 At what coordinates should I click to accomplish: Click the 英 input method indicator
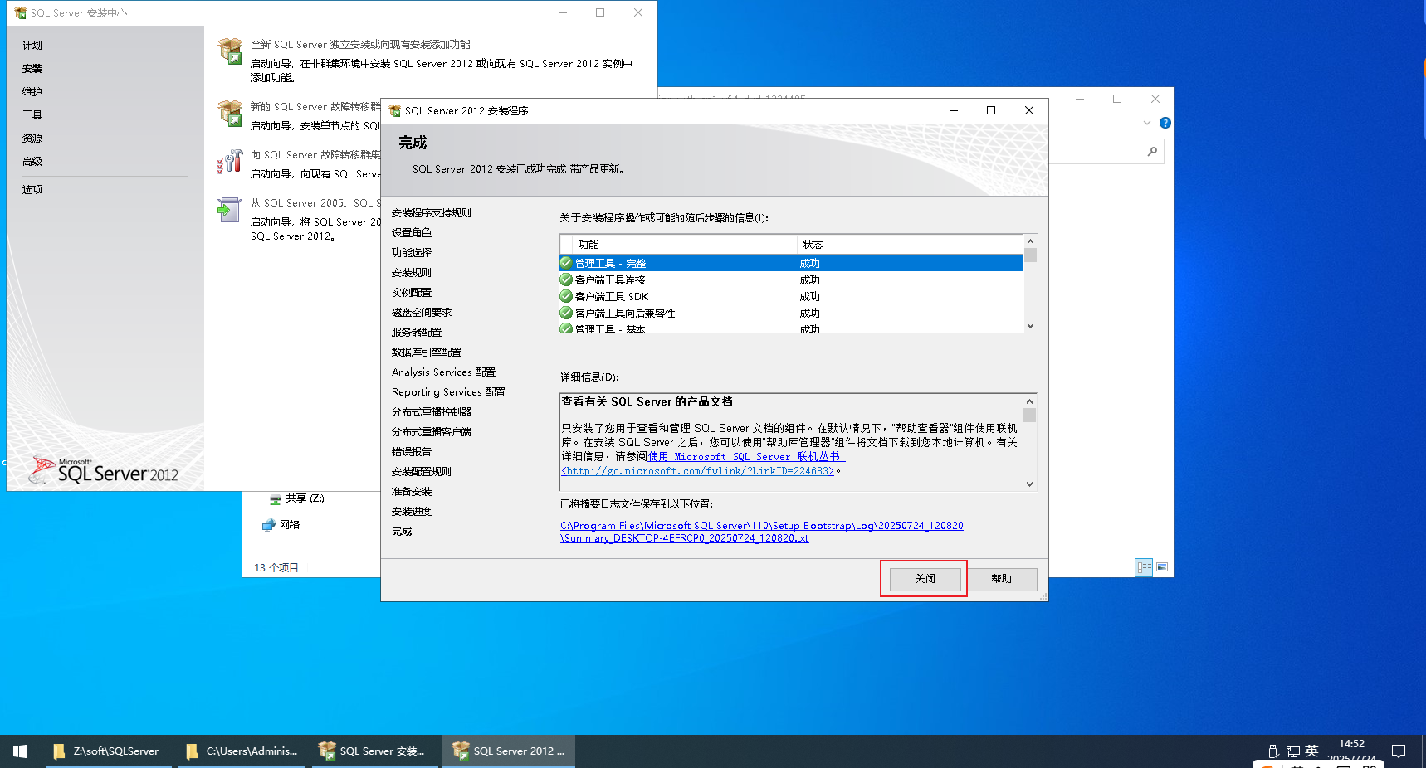[1311, 751]
